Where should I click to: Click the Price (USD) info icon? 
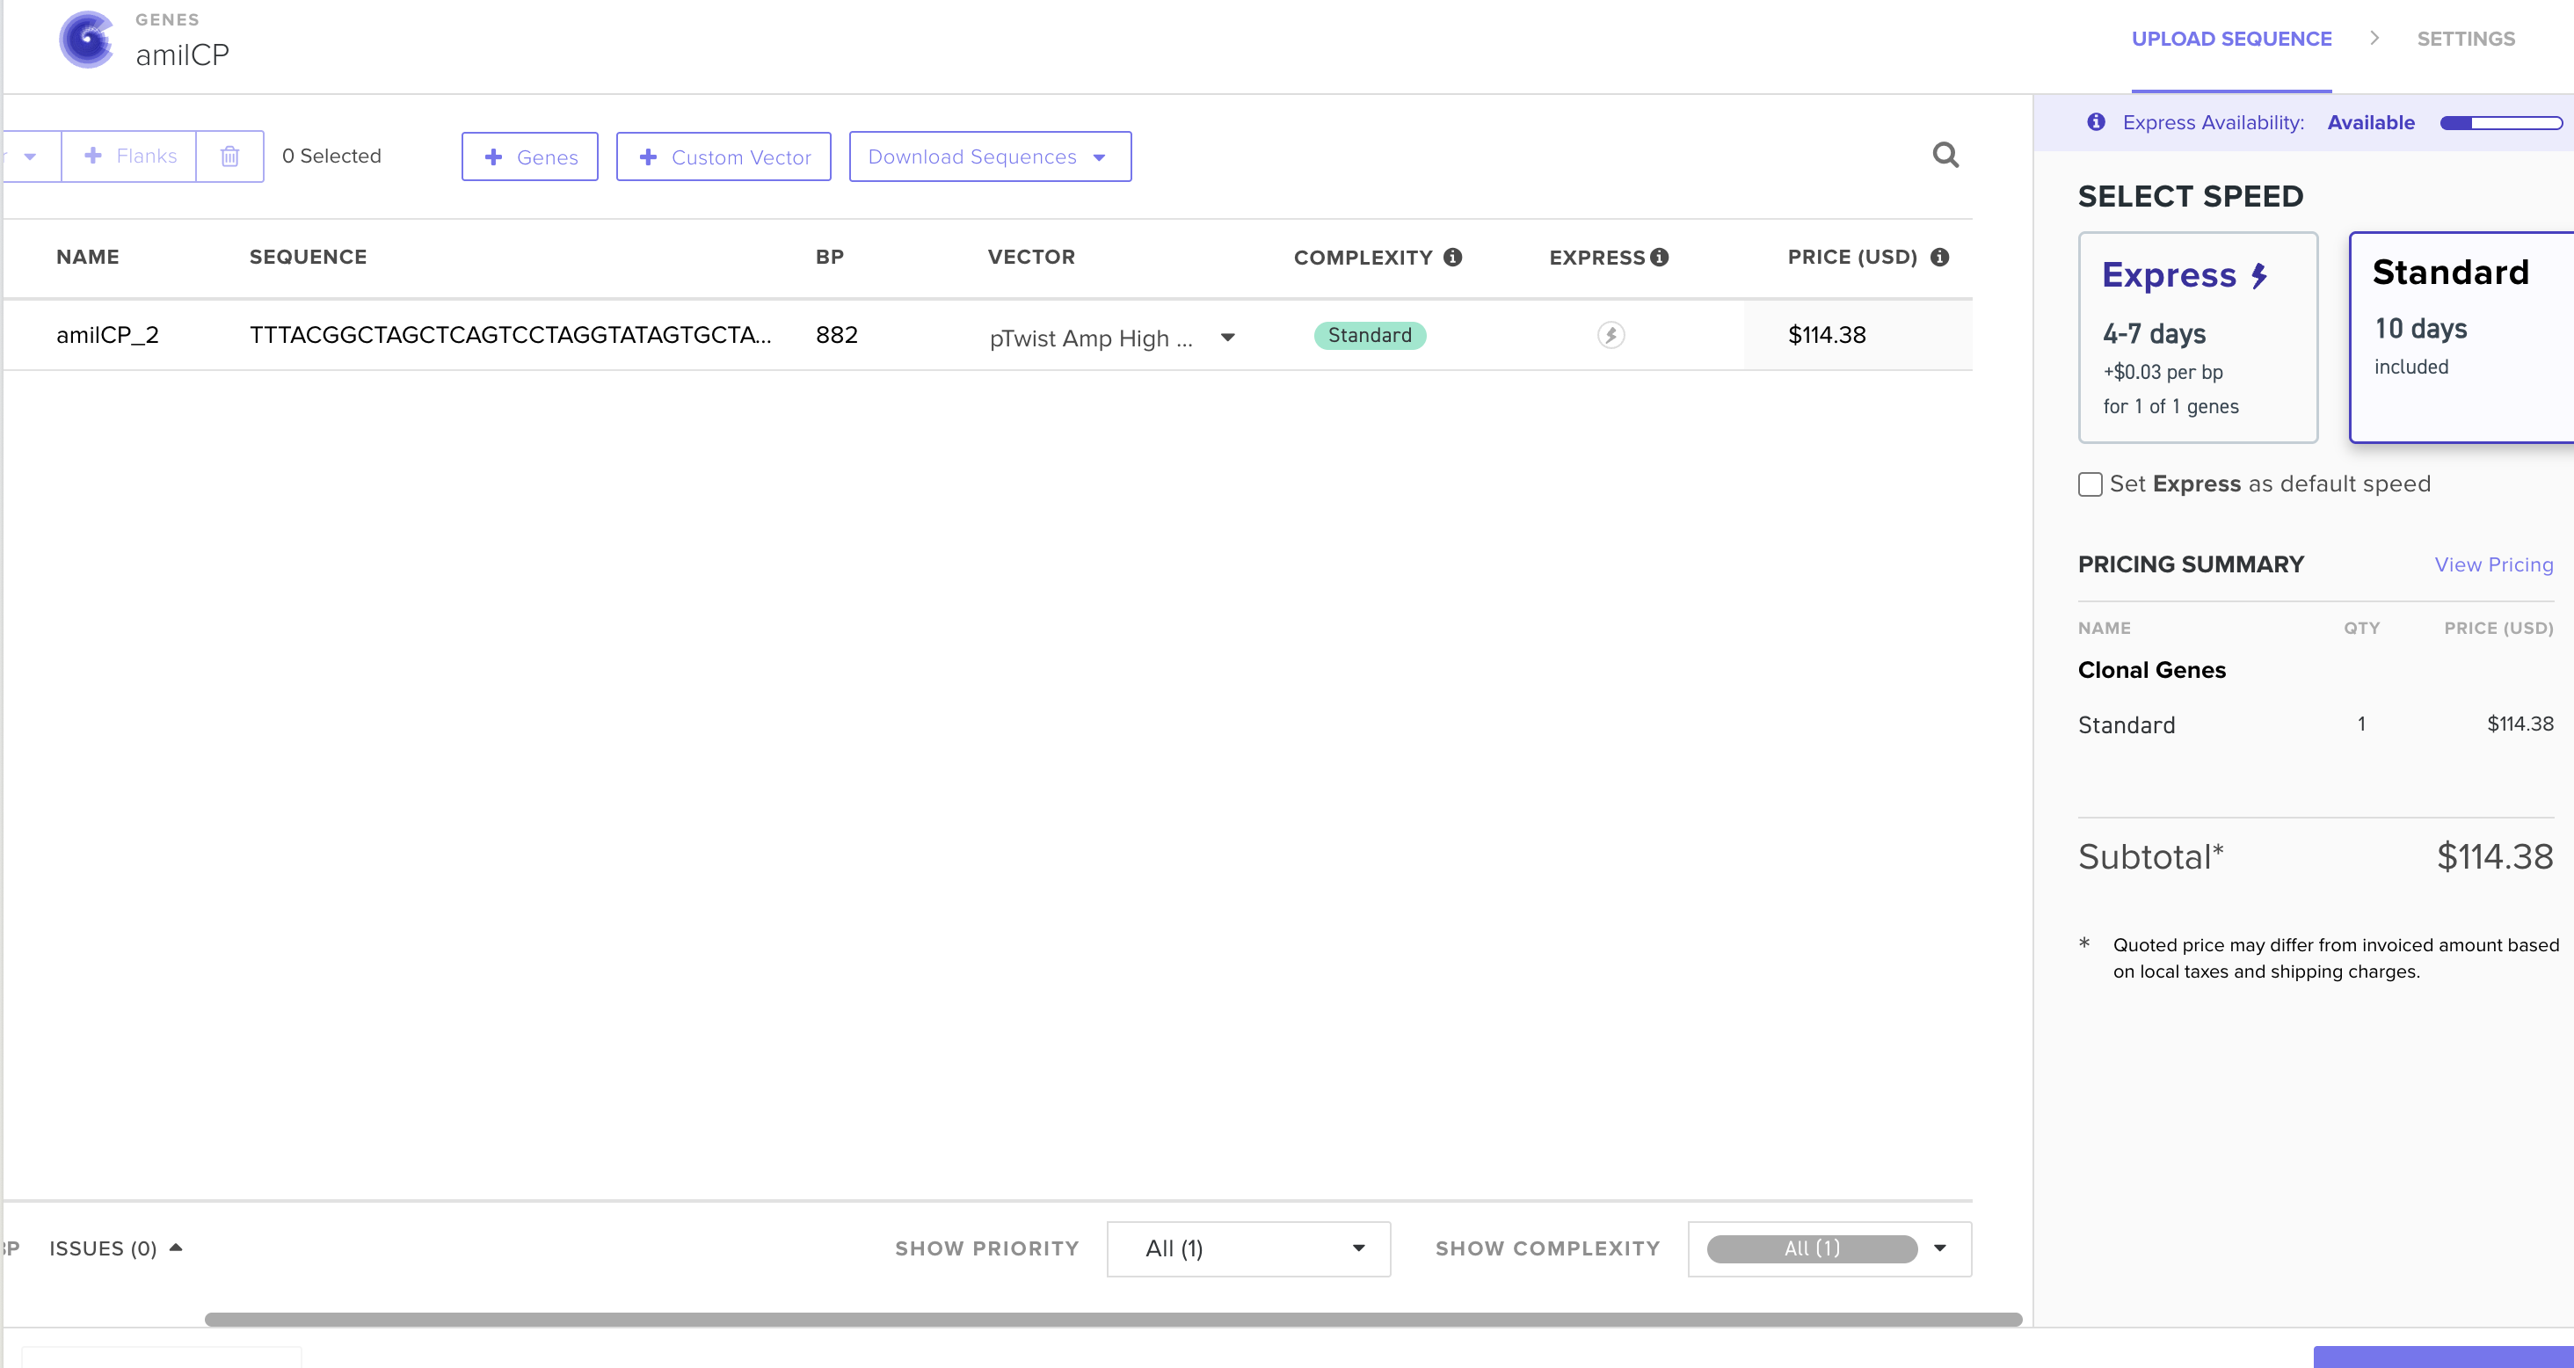coord(1939,257)
